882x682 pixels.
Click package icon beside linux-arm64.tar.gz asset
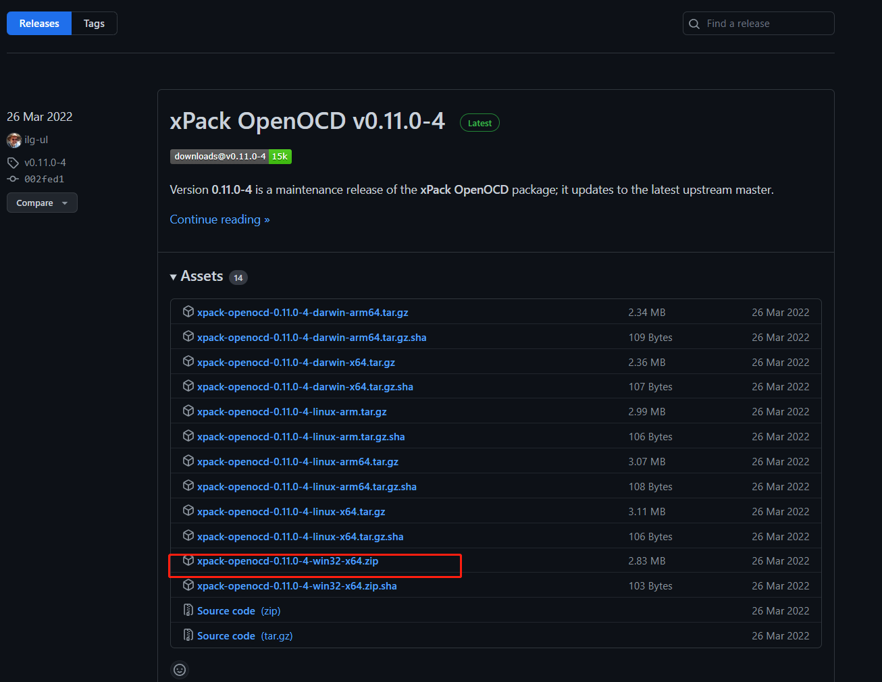[188, 461]
